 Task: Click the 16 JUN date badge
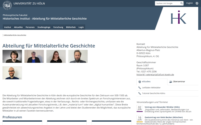click(x=140, y=119)
